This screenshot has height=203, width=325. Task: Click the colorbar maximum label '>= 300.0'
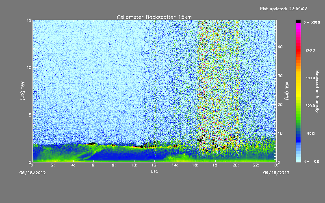312,22
